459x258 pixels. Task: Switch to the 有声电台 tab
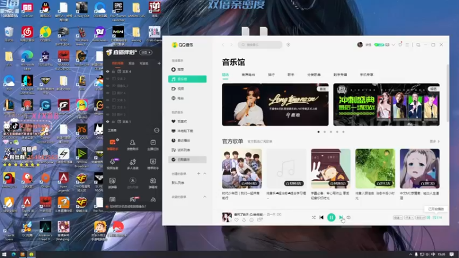click(x=248, y=75)
